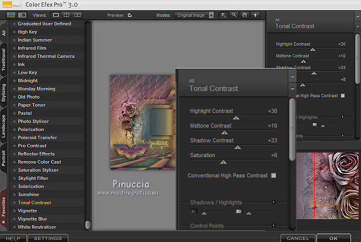
Task: Open the Stylizing category tab
Action: click(x=4, y=93)
